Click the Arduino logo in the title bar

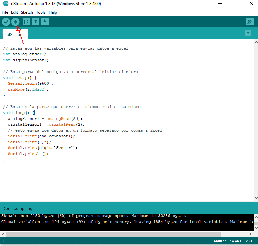point(6,4)
